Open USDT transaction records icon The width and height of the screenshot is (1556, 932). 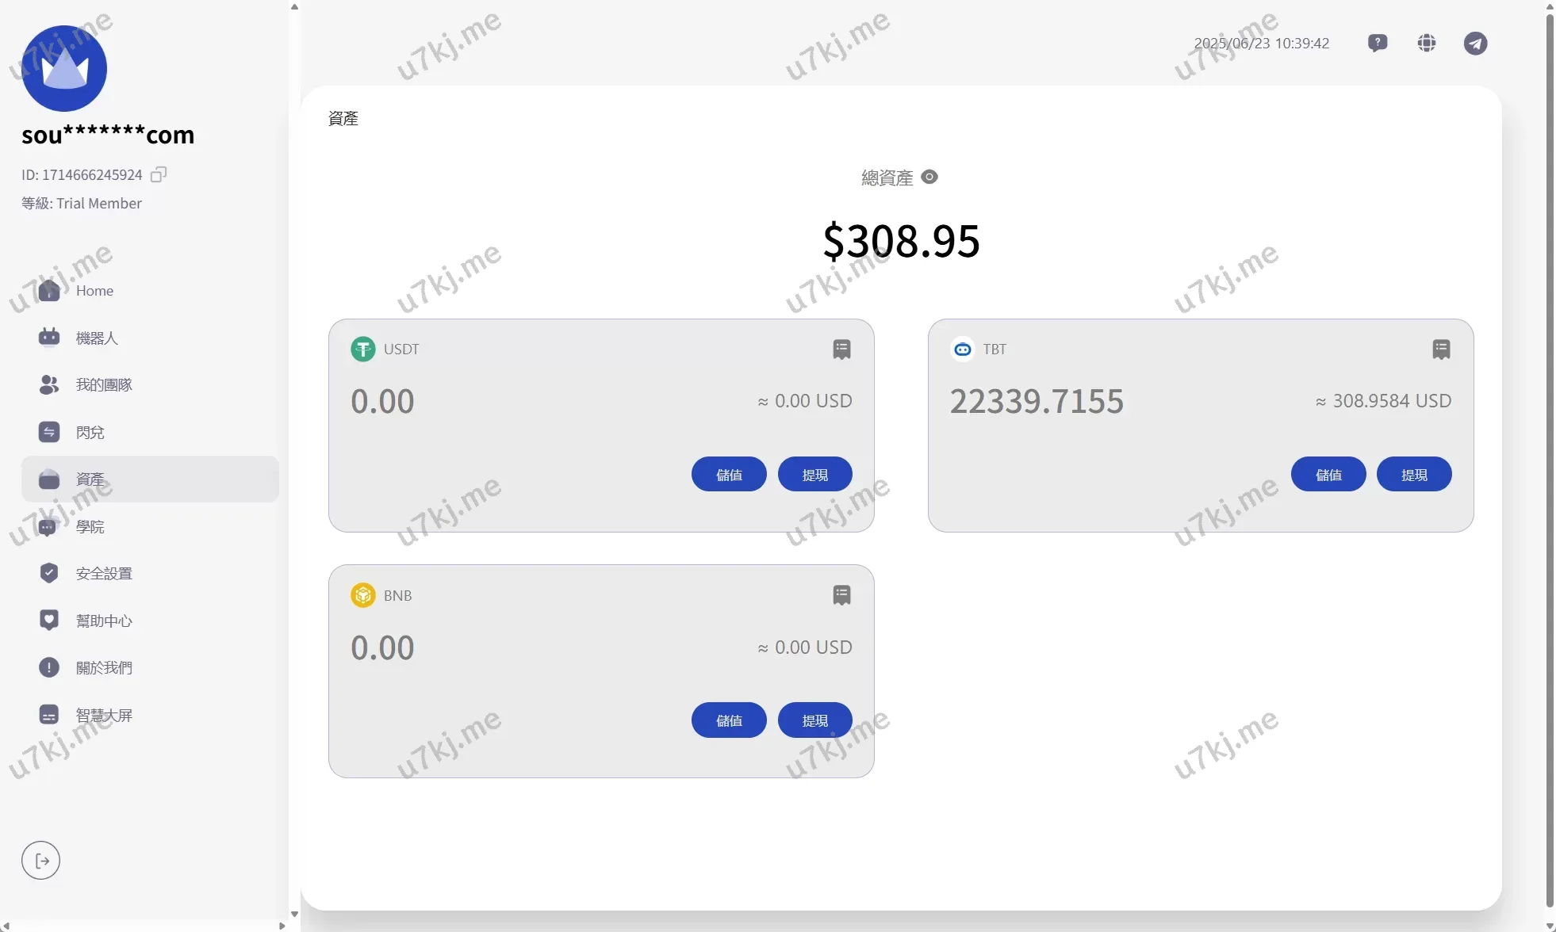click(841, 349)
